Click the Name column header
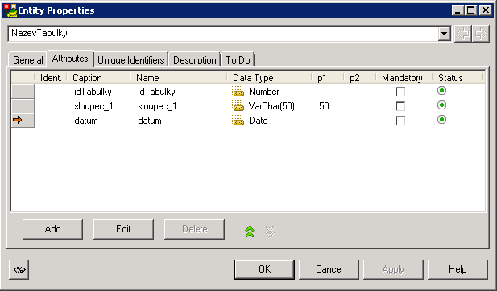Image resolution: width=497 pixels, height=291 pixels. click(x=179, y=78)
